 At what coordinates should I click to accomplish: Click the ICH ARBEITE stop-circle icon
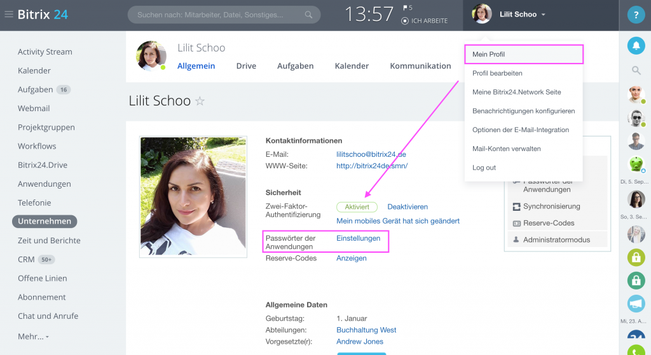pyautogui.click(x=405, y=21)
